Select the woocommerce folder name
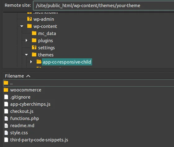 [x=26, y=90]
